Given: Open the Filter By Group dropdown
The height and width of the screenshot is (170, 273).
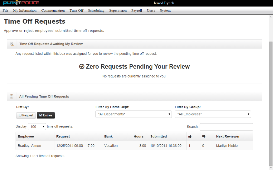Looking at the screenshot, I should click(x=213, y=114).
